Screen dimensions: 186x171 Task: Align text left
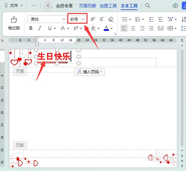click(x=124, y=28)
